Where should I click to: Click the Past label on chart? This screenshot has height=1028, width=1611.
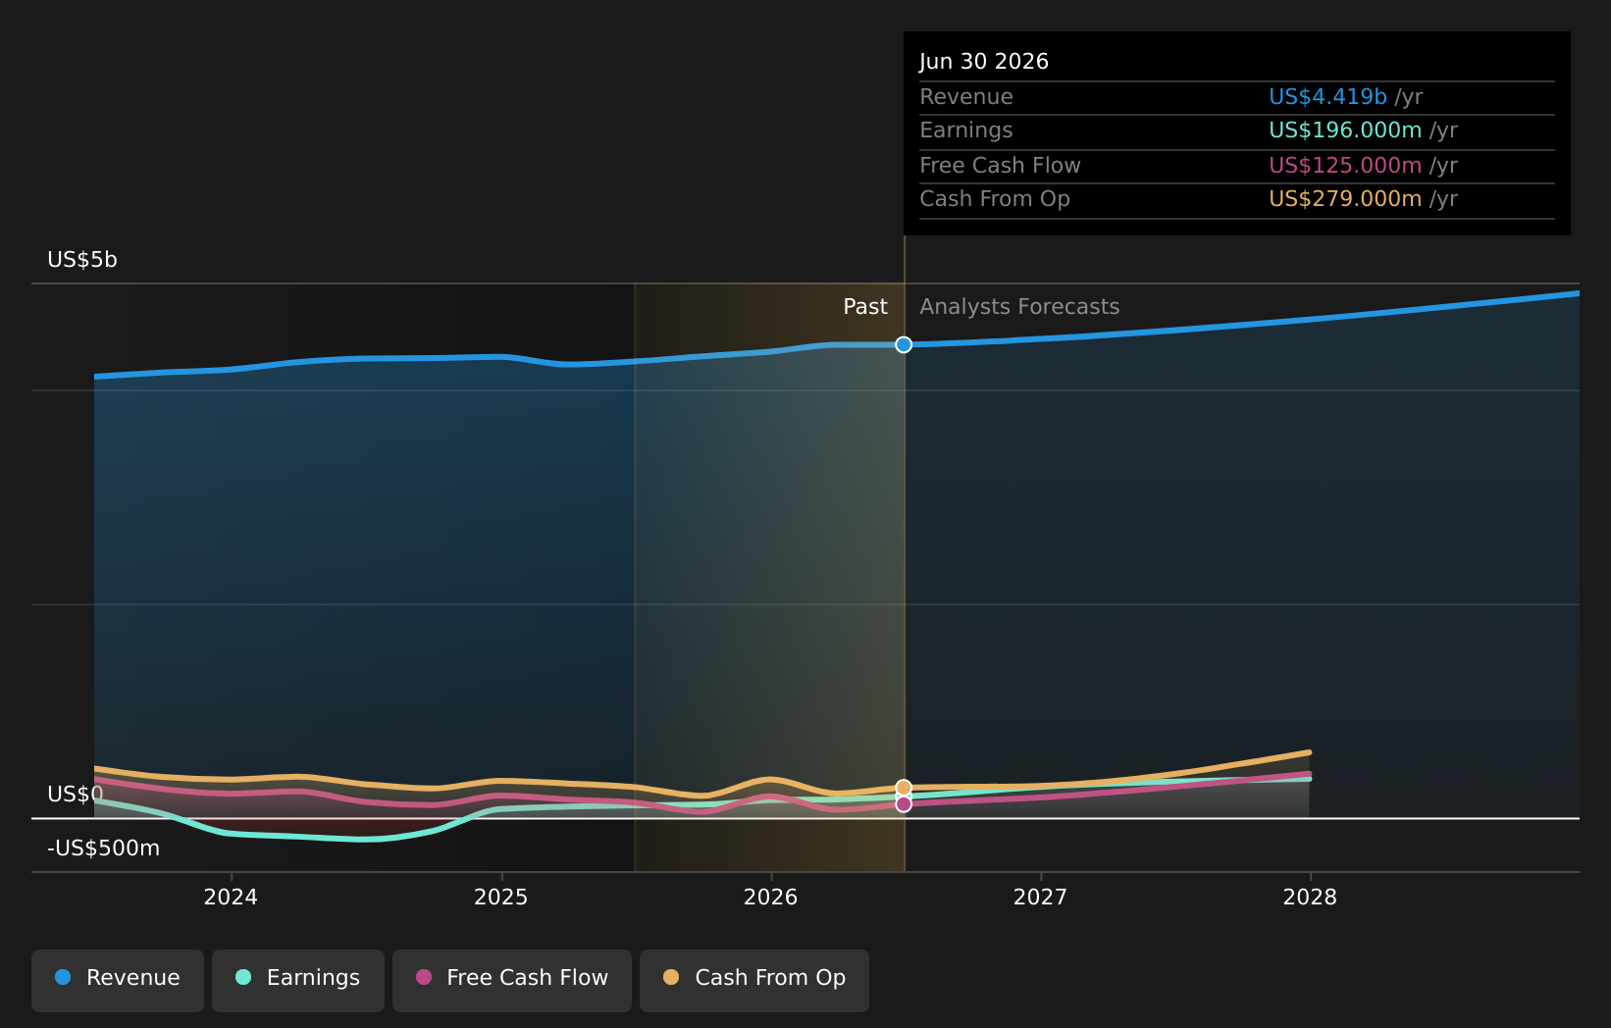click(865, 307)
